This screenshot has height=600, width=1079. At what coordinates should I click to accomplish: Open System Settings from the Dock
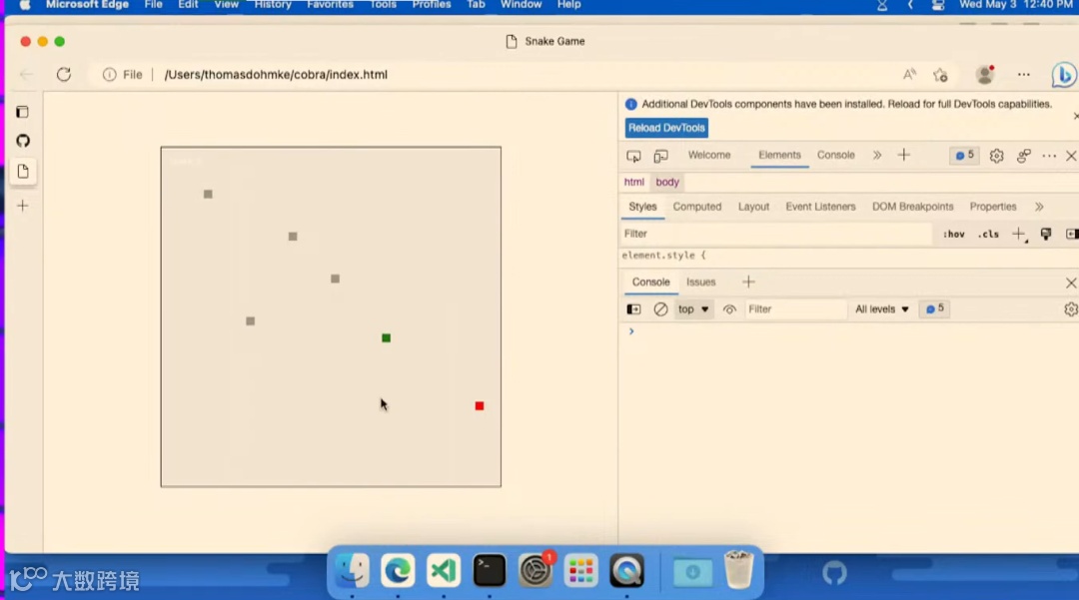[535, 570]
